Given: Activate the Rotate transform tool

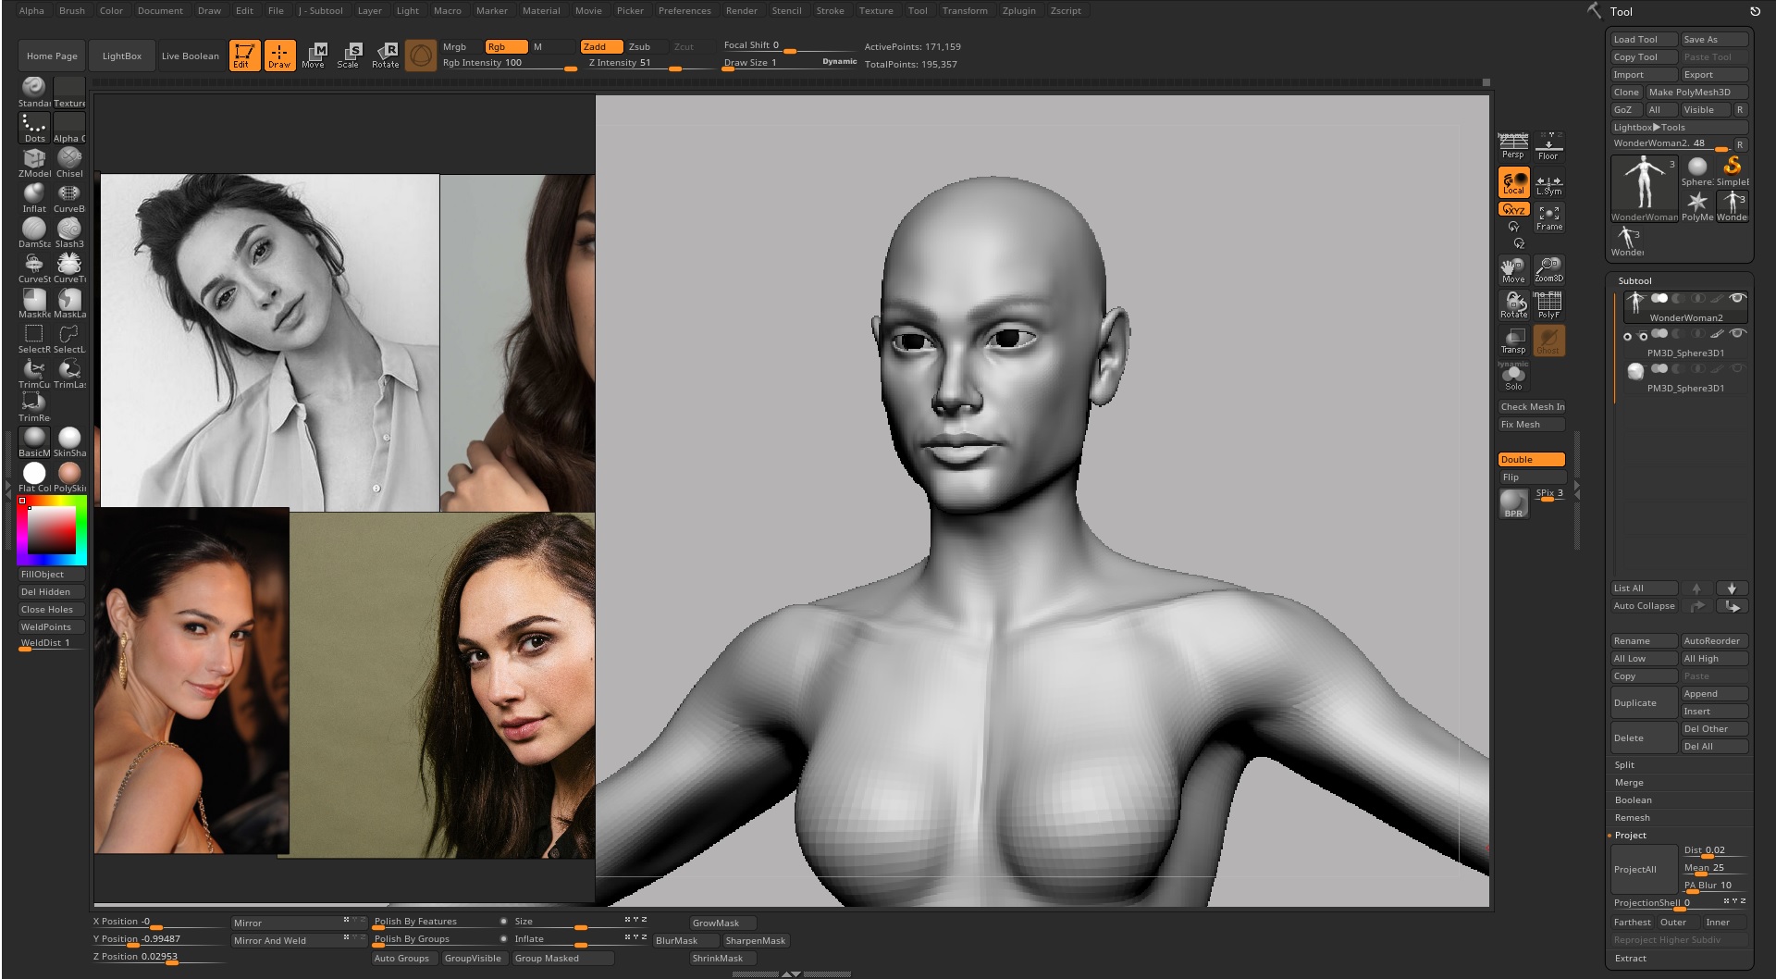Looking at the screenshot, I should (385, 55).
